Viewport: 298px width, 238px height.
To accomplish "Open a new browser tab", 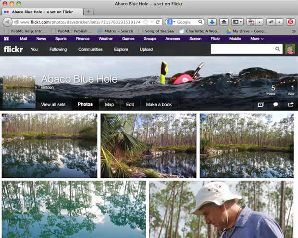I will (x=89, y=12).
